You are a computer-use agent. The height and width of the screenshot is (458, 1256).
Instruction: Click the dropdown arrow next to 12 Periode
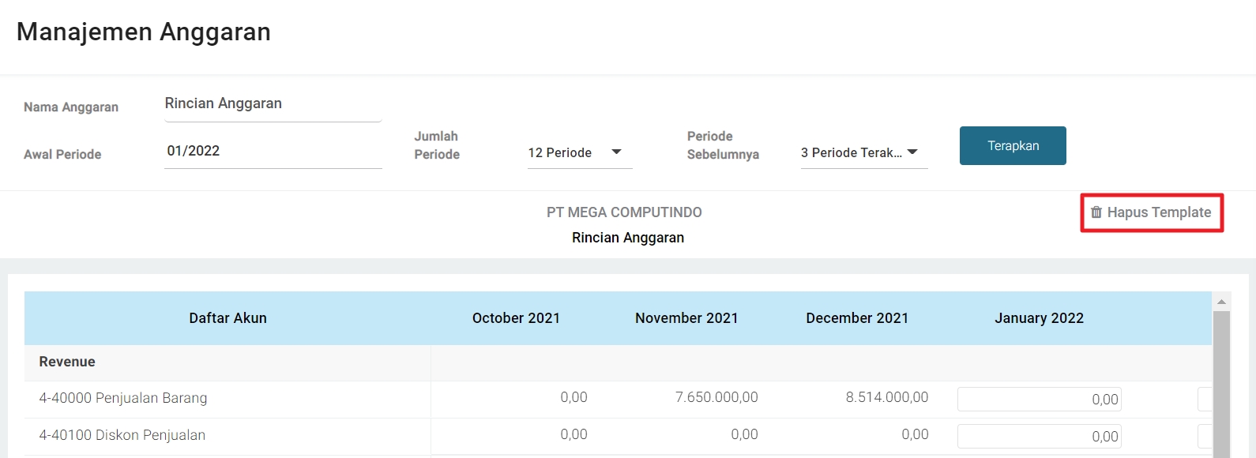tap(617, 152)
